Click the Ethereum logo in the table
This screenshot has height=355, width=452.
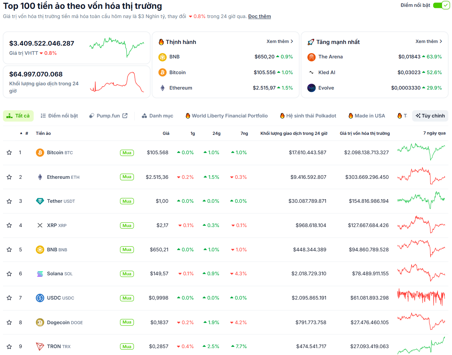point(40,177)
